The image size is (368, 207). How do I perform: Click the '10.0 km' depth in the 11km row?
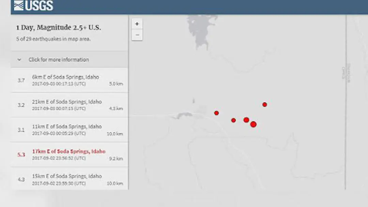[x=115, y=134]
